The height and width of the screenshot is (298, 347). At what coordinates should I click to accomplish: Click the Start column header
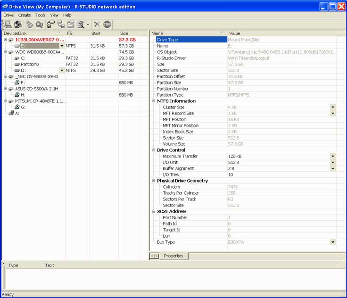tap(104, 33)
